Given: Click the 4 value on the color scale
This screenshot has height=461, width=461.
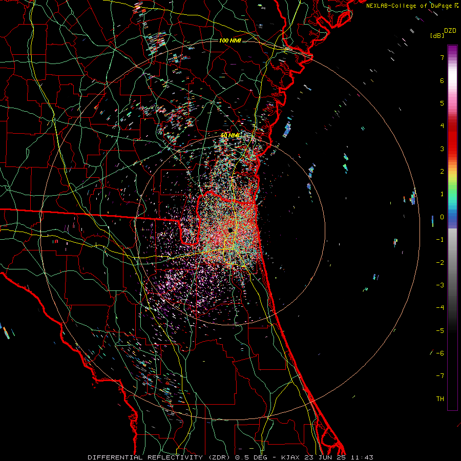Looking at the screenshot, I should pos(442,126).
